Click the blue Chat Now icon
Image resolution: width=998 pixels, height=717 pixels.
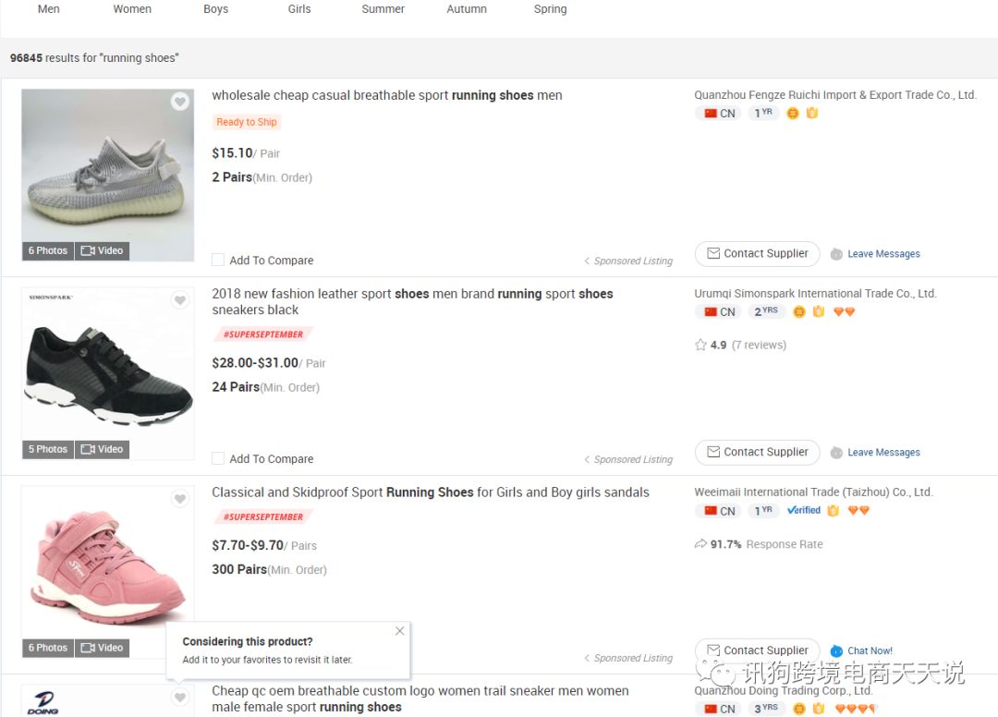pyautogui.click(x=836, y=650)
